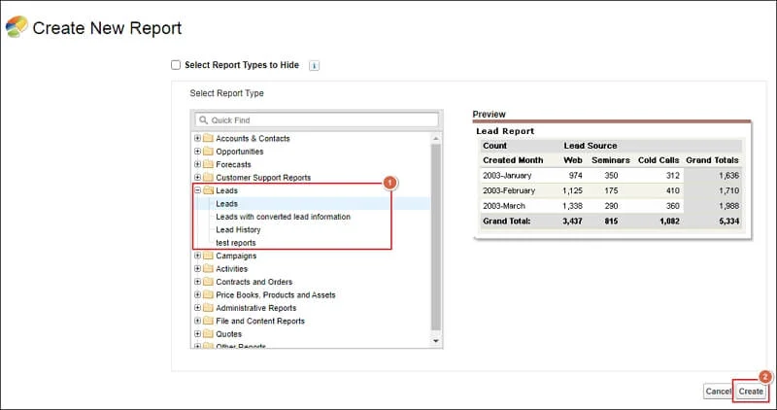777x410 pixels.
Task: Expand Price Books, Products and Assets folder
Action: click(x=198, y=294)
